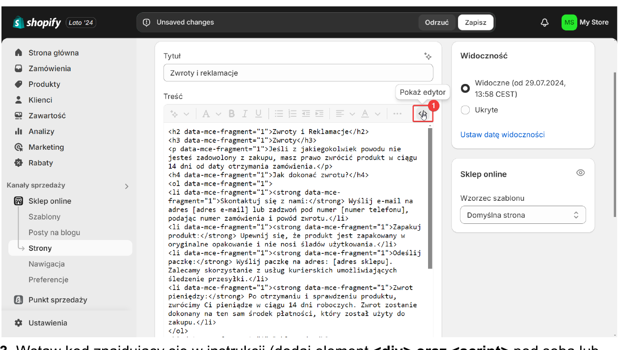Open Produkty in the sidebar
The image size is (619, 350).
click(x=44, y=84)
